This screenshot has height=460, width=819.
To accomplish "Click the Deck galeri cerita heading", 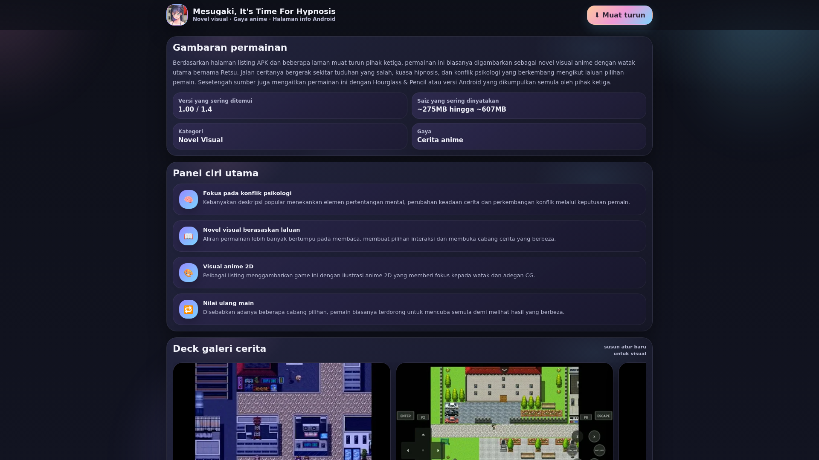I will 219,349.
